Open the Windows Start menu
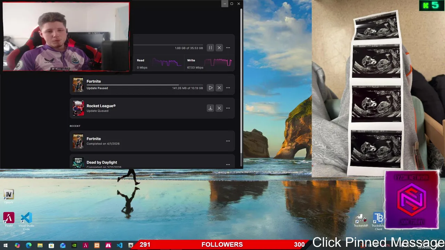 coord(6,245)
